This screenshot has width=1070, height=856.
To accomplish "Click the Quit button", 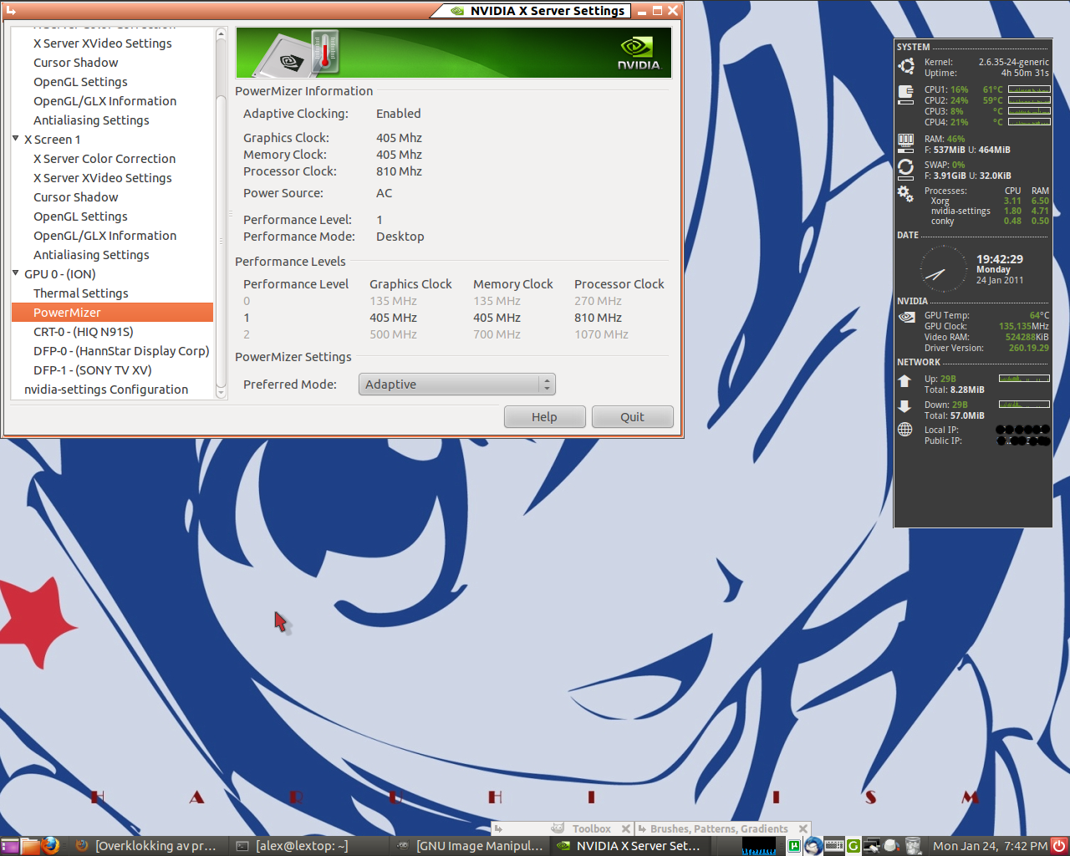I will tap(632, 417).
